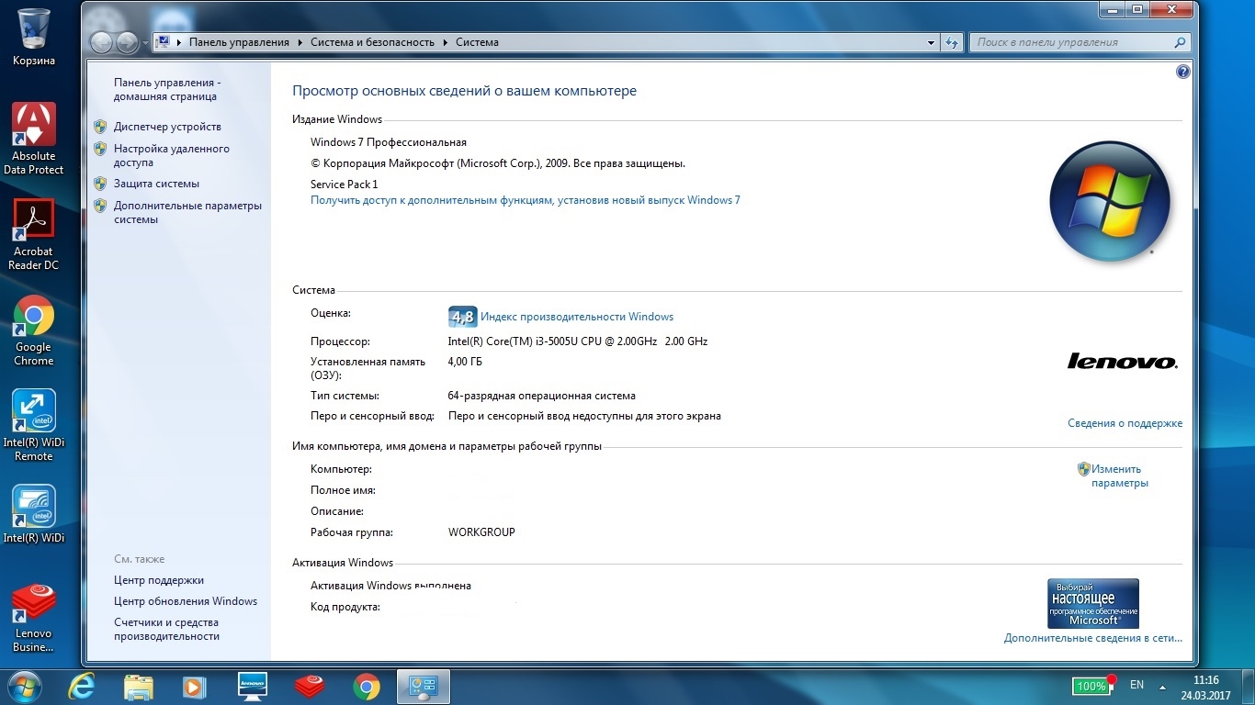Launch Acrobat Reader DC desktop icon
Screen dimensions: 1255x705
34,234
